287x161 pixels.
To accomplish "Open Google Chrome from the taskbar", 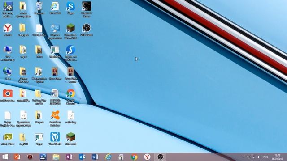I will (134, 157).
